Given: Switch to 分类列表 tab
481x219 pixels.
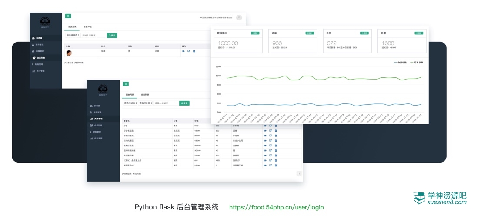Looking at the screenshot, I should [145, 95].
